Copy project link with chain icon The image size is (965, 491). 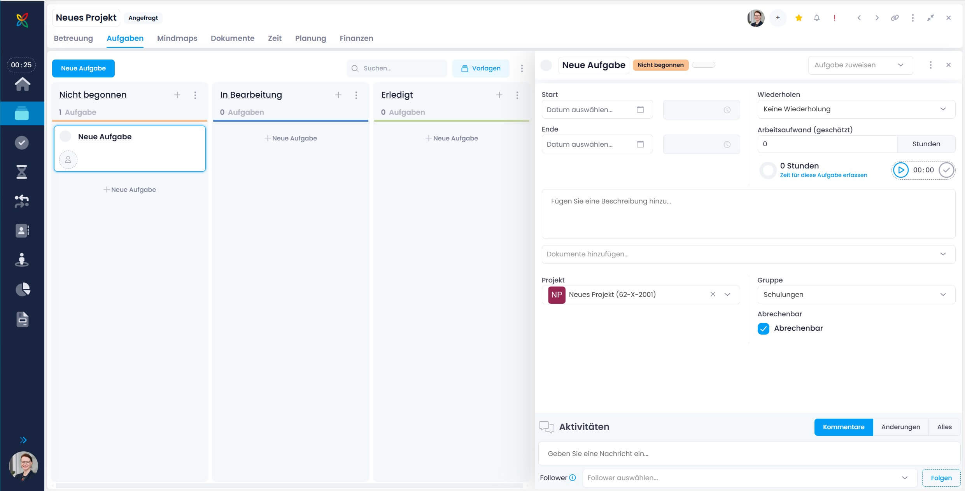click(895, 18)
